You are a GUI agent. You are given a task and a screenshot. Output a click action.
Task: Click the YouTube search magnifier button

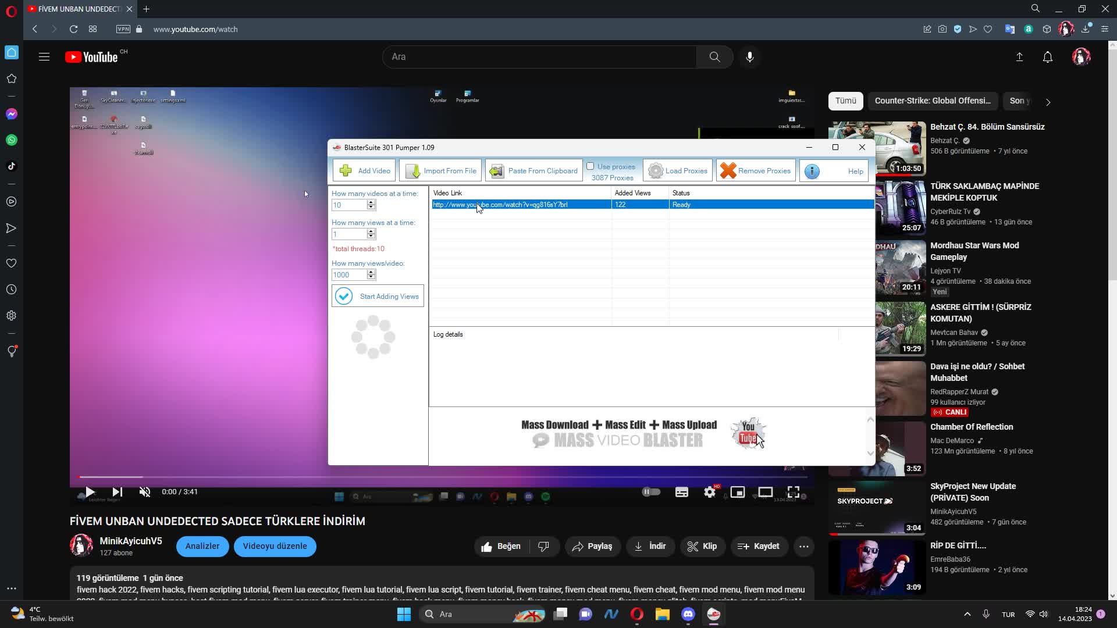coord(715,57)
